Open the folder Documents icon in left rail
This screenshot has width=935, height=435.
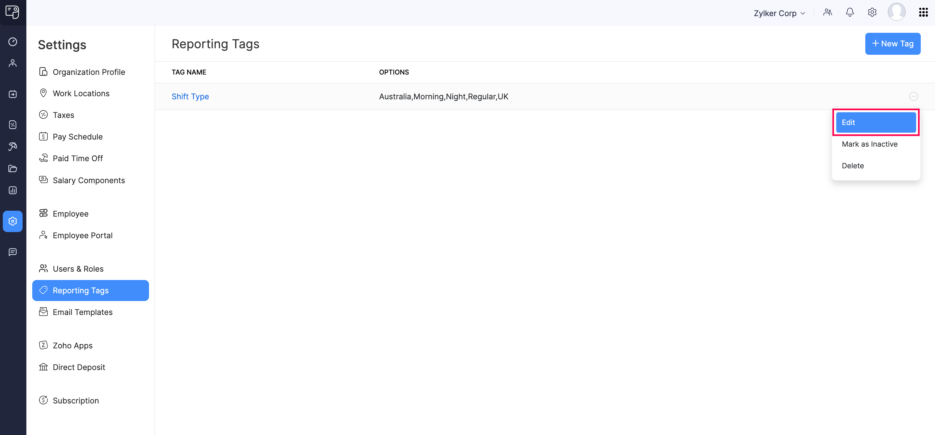pyautogui.click(x=13, y=169)
